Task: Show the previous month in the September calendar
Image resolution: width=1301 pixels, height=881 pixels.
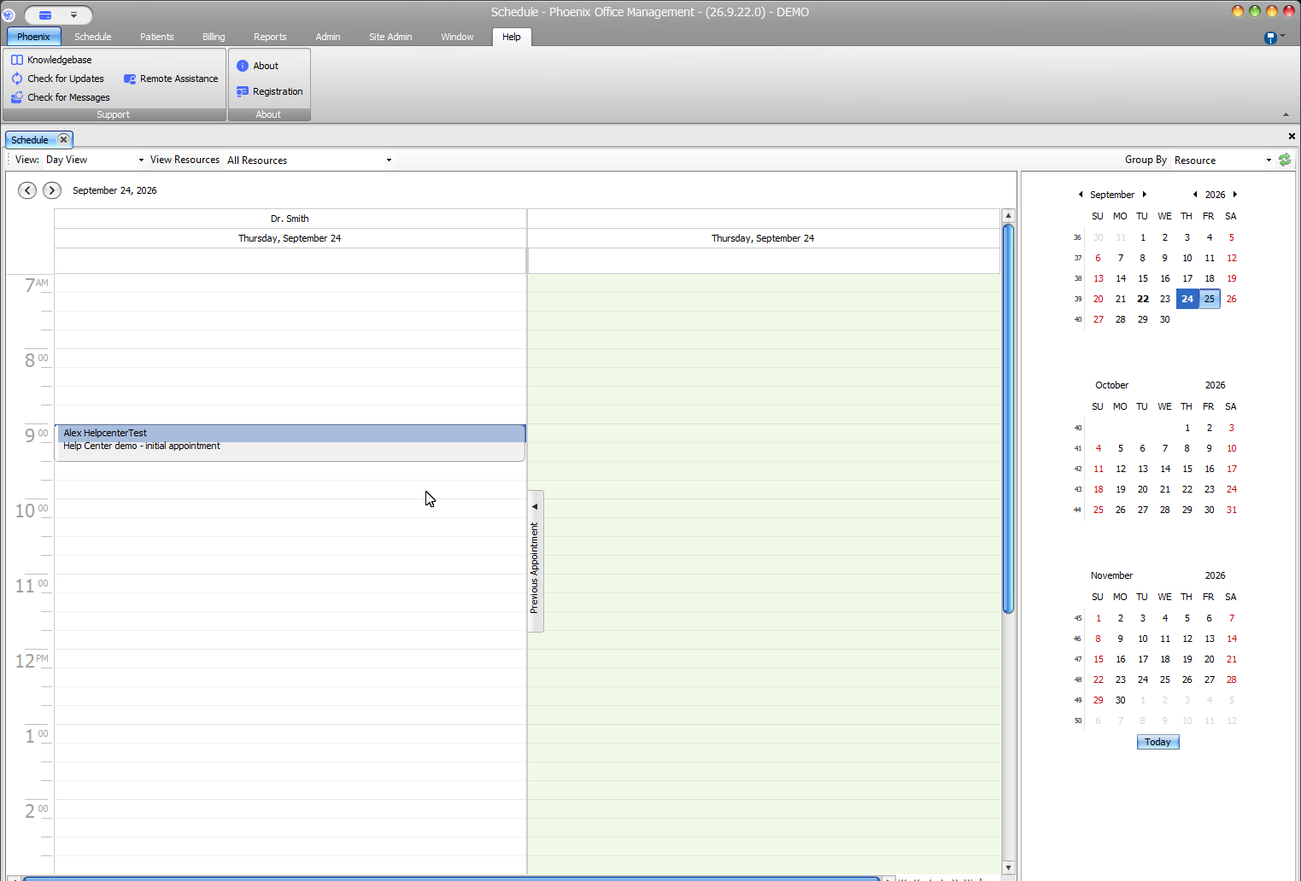Action: pos(1081,195)
